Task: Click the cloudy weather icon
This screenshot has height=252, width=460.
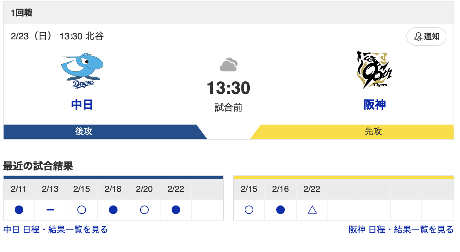Action: (229, 65)
